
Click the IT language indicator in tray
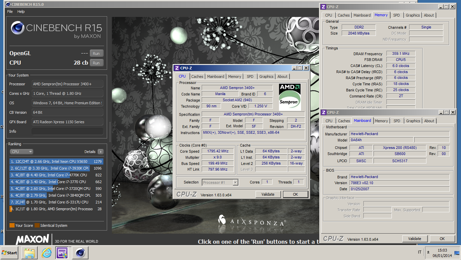pos(420,252)
